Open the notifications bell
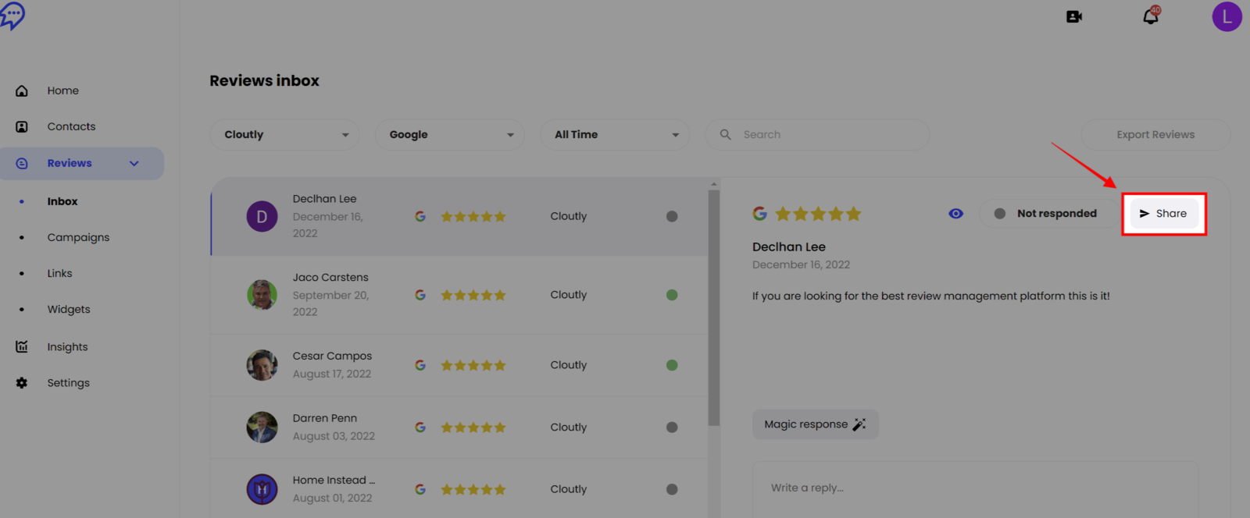This screenshot has height=518, width=1250. pyautogui.click(x=1151, y=16)
